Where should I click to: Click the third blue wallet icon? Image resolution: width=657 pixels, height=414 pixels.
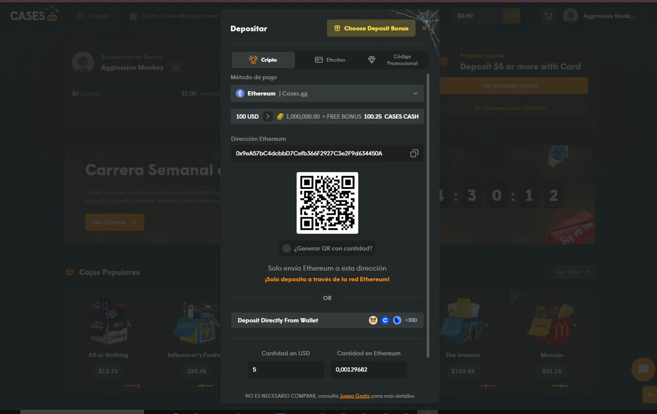tap(397, 320)
